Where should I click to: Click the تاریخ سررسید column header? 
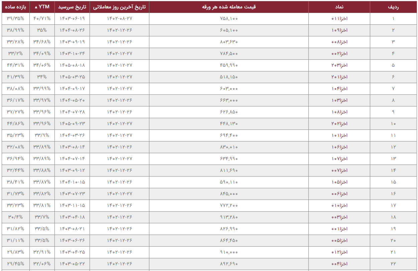click(x=73, y=7)
